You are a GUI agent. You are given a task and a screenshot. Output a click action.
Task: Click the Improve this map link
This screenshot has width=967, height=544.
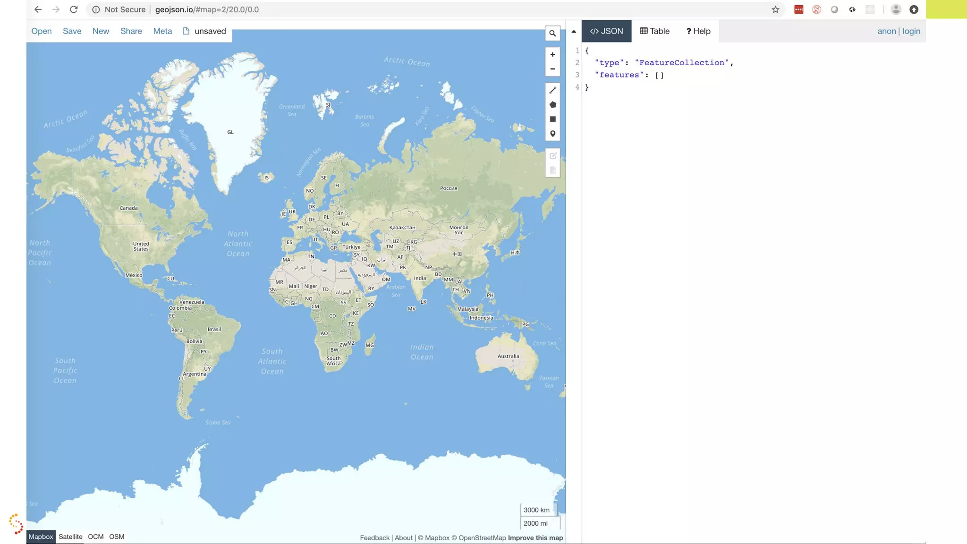point(535,538)
